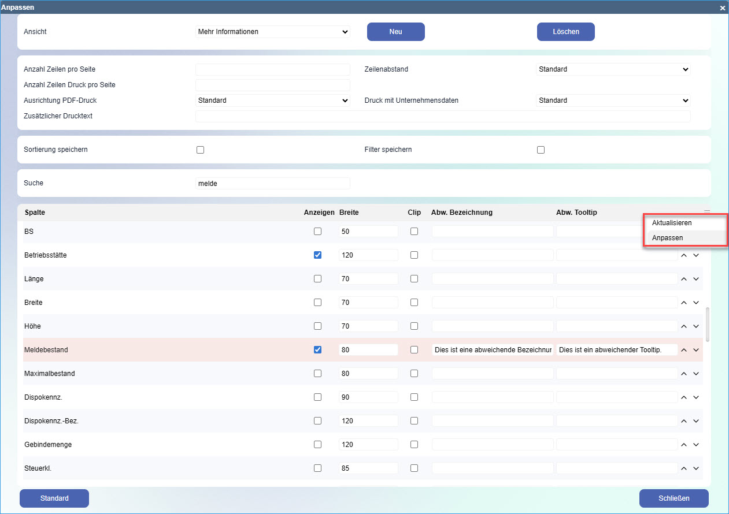Open the Ansicht dropdown showing Mehr Informationen
Viewport: 729px width, 514px height.
coord(273,32)
